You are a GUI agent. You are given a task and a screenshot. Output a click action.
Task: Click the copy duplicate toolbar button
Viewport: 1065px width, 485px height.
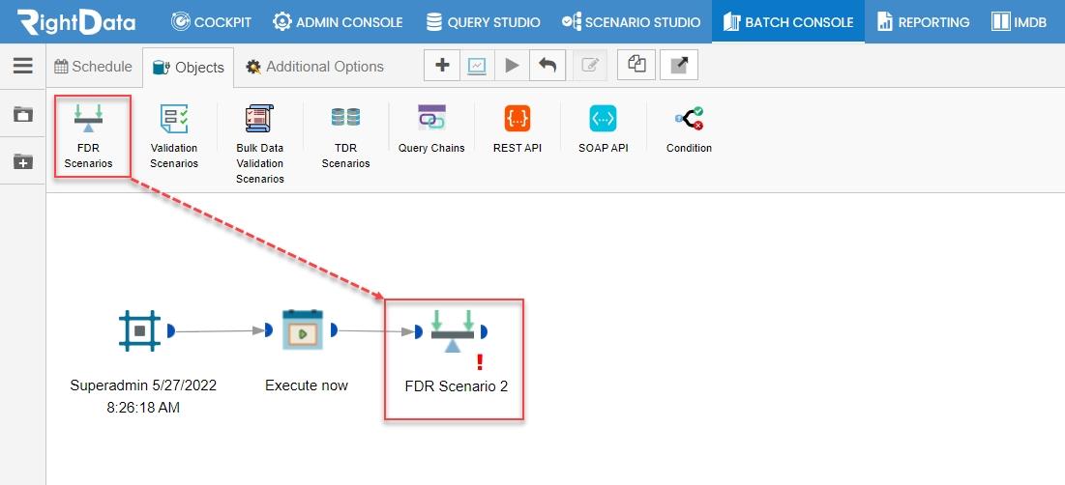coord(636,65)
